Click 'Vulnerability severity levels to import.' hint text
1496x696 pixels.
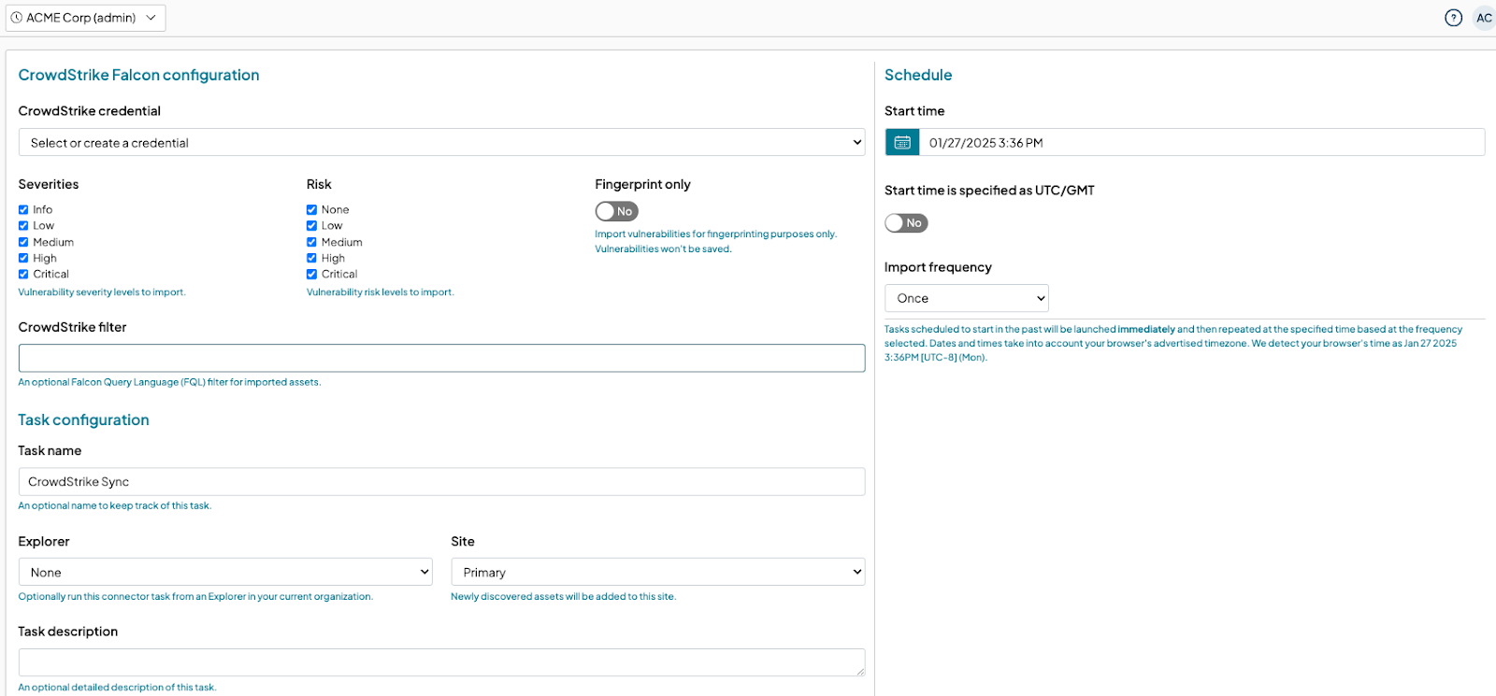point(102,292)
